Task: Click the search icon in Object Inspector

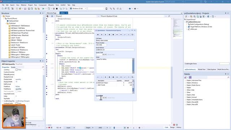Action: [x=43, y=67]
